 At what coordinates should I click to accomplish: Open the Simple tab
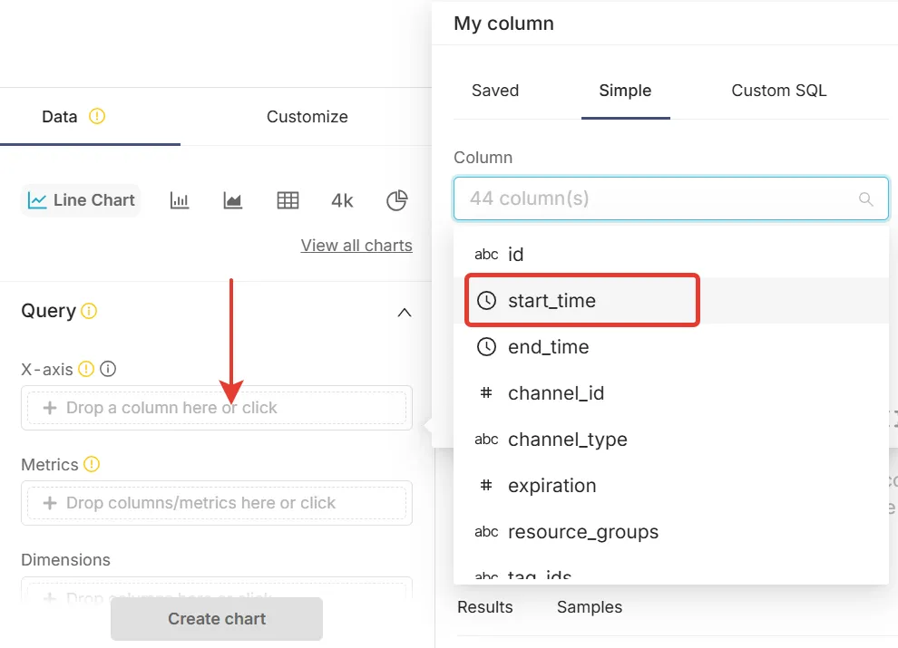click(x=625, y=91)
